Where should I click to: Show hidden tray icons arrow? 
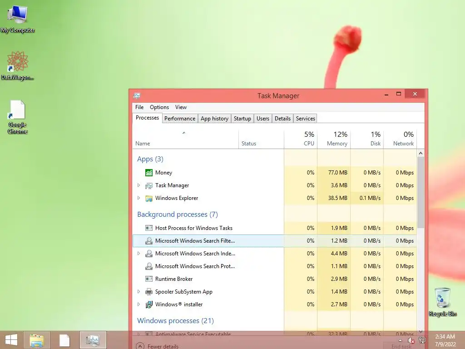[401, 340]
